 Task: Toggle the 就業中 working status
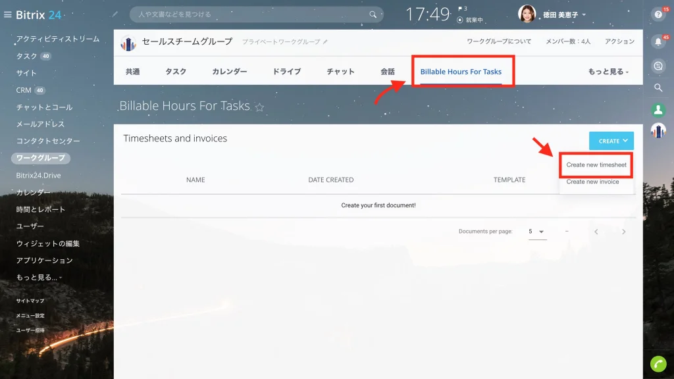[470, 20]
